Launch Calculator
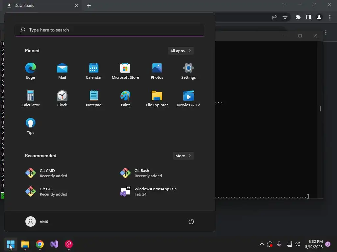 coord(31,98)
